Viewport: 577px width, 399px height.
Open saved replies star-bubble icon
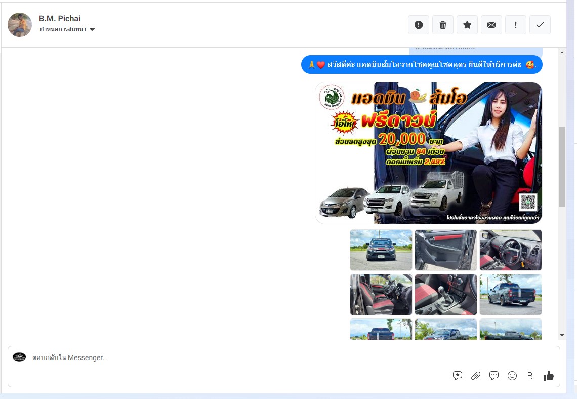coord(458,376)
